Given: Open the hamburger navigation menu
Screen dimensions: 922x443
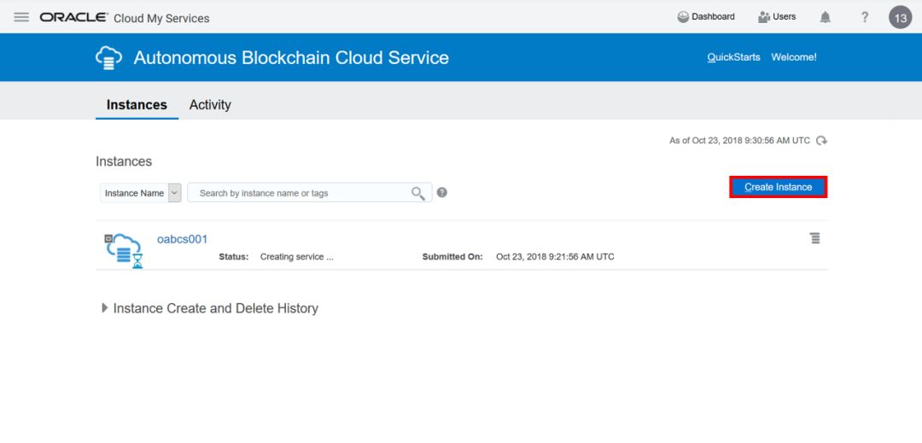Looking at the screenshot, I should pyautogui.click(x=21, y=17).
